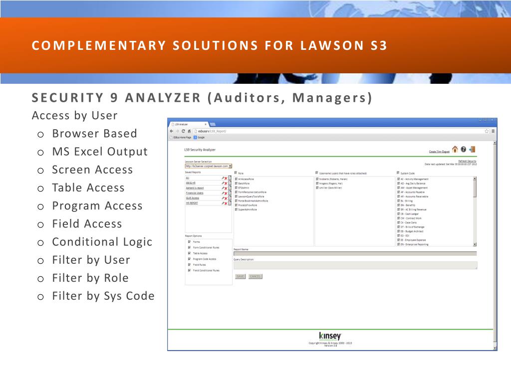This screenshot has height=383, width=511.
Task: Click the browser Back arrow
Action: (172, 131)
